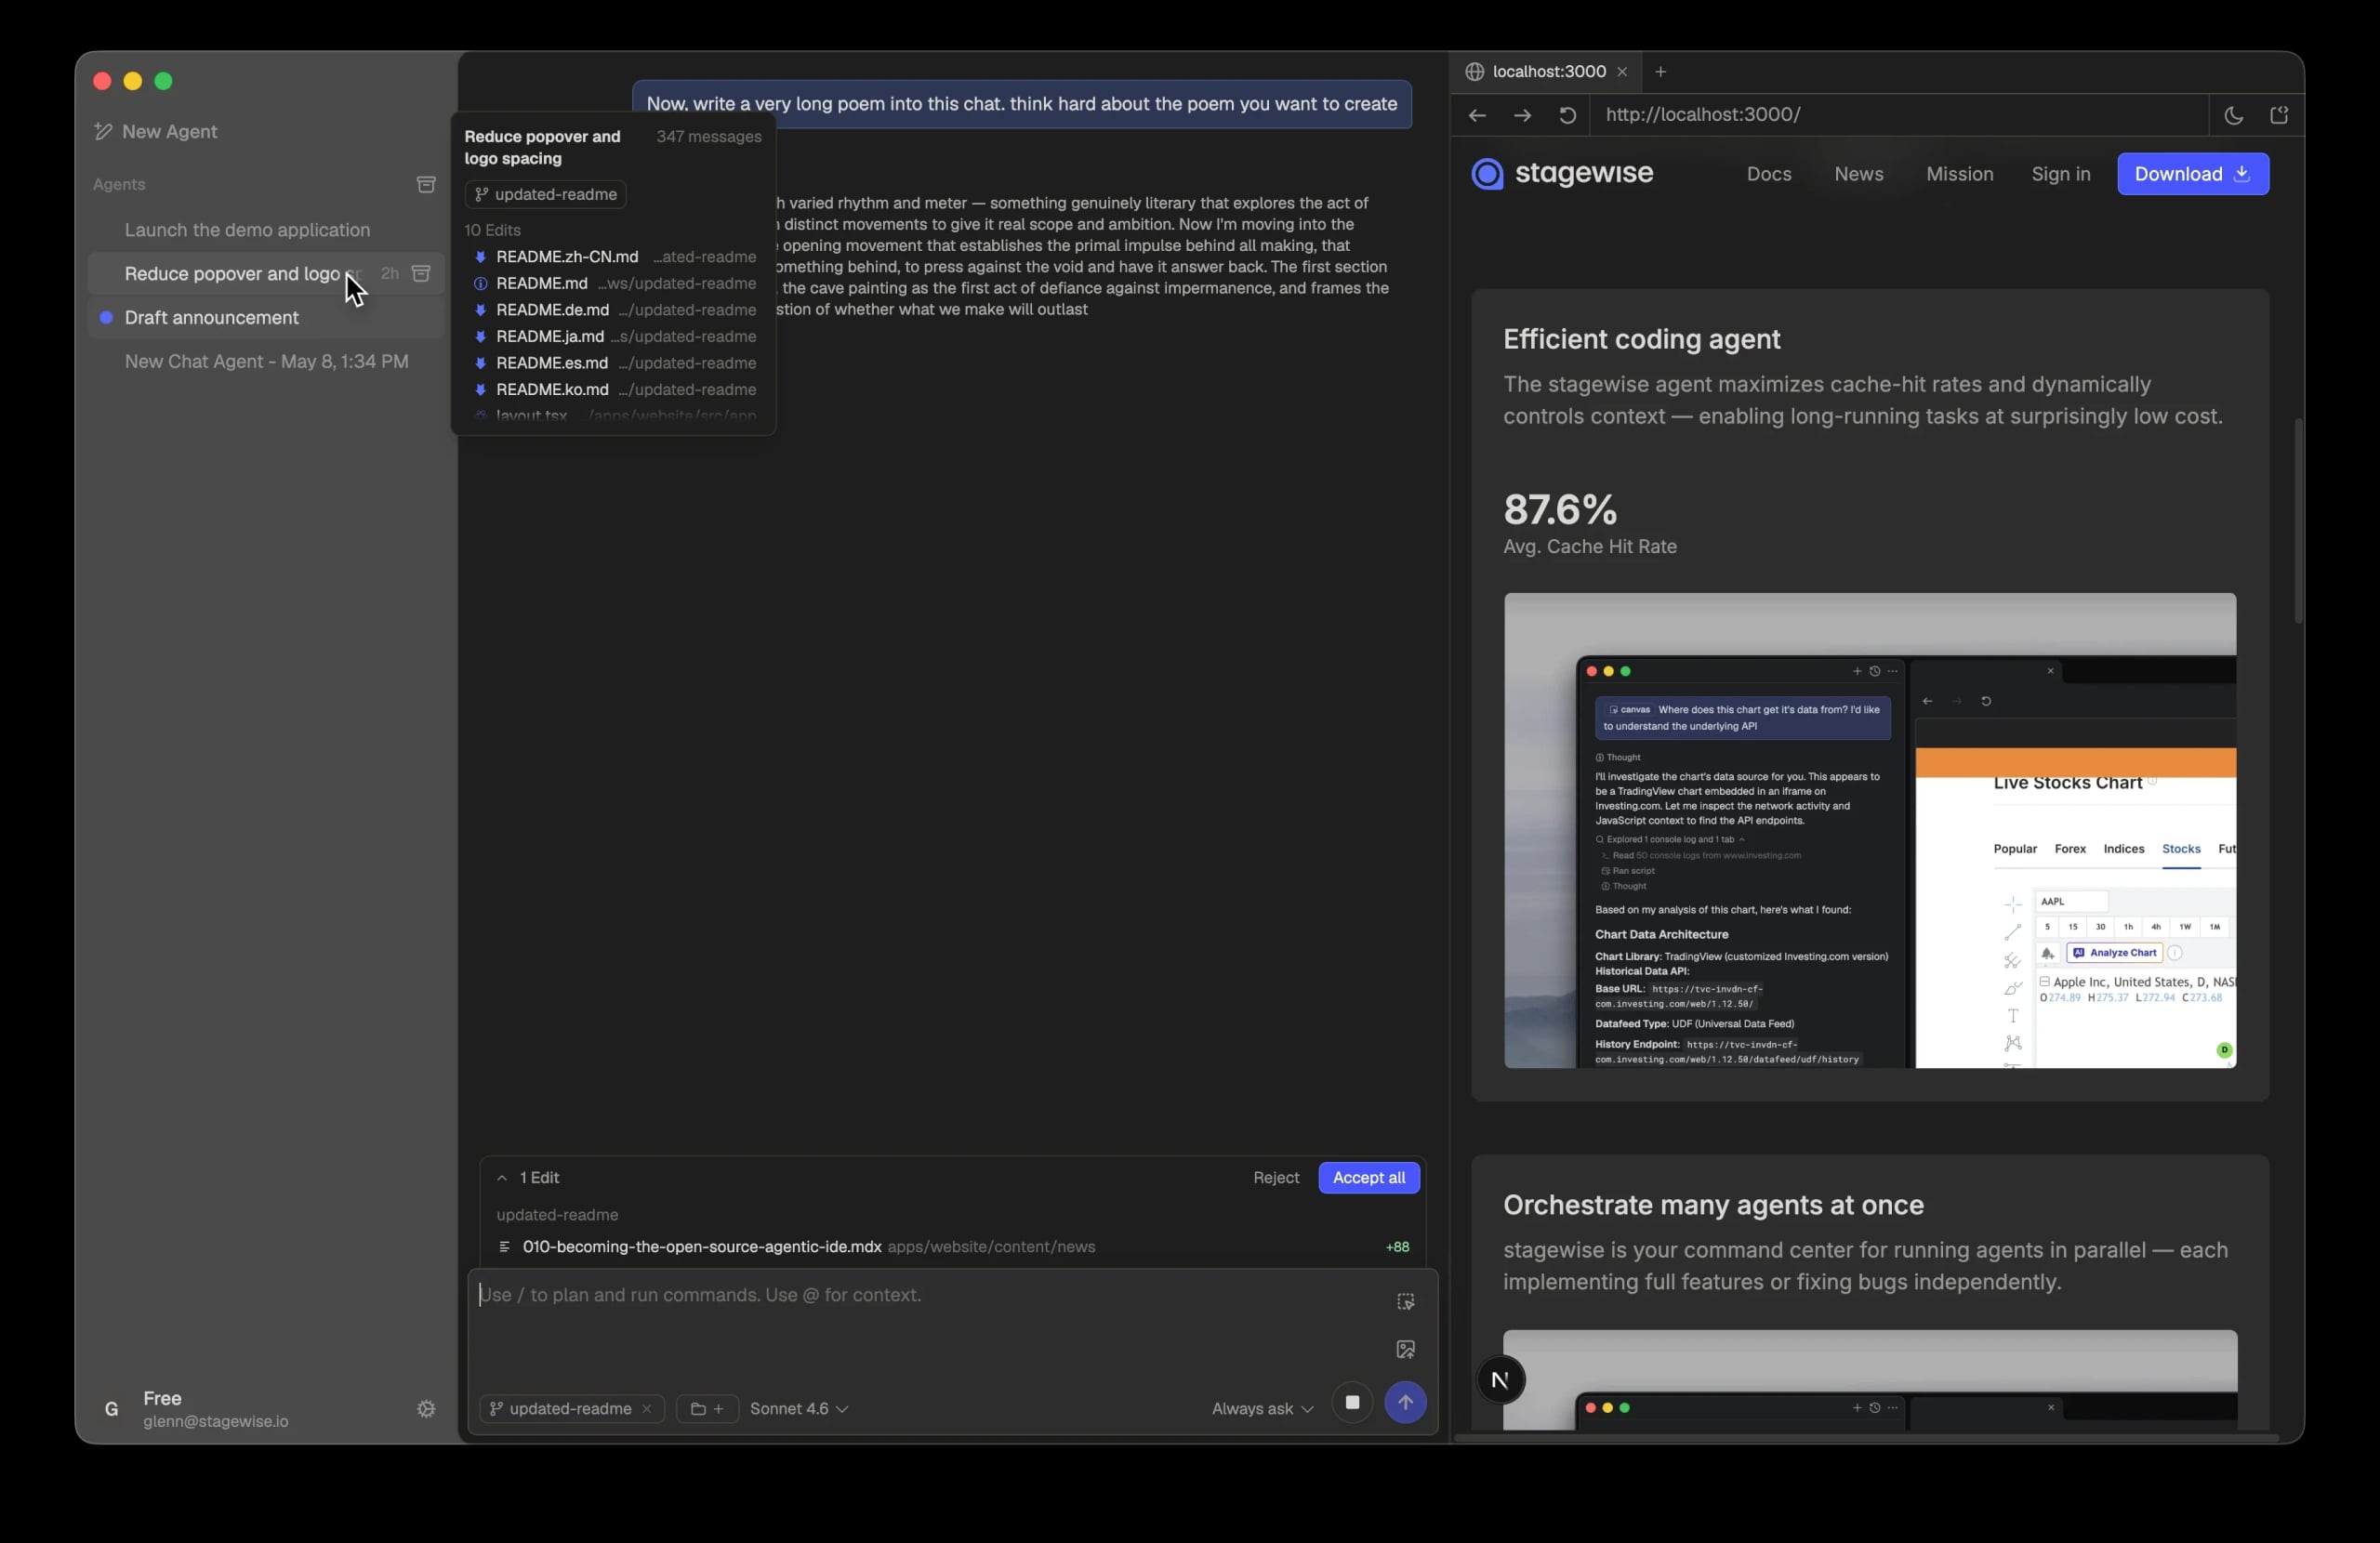This screenshot has height=1543, width=2380.
Task: Start a New Agent
Action: (x=155, y=132)
